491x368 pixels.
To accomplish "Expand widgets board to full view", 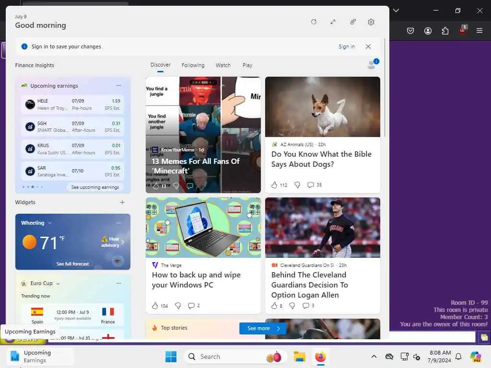I will click(333, 22).
